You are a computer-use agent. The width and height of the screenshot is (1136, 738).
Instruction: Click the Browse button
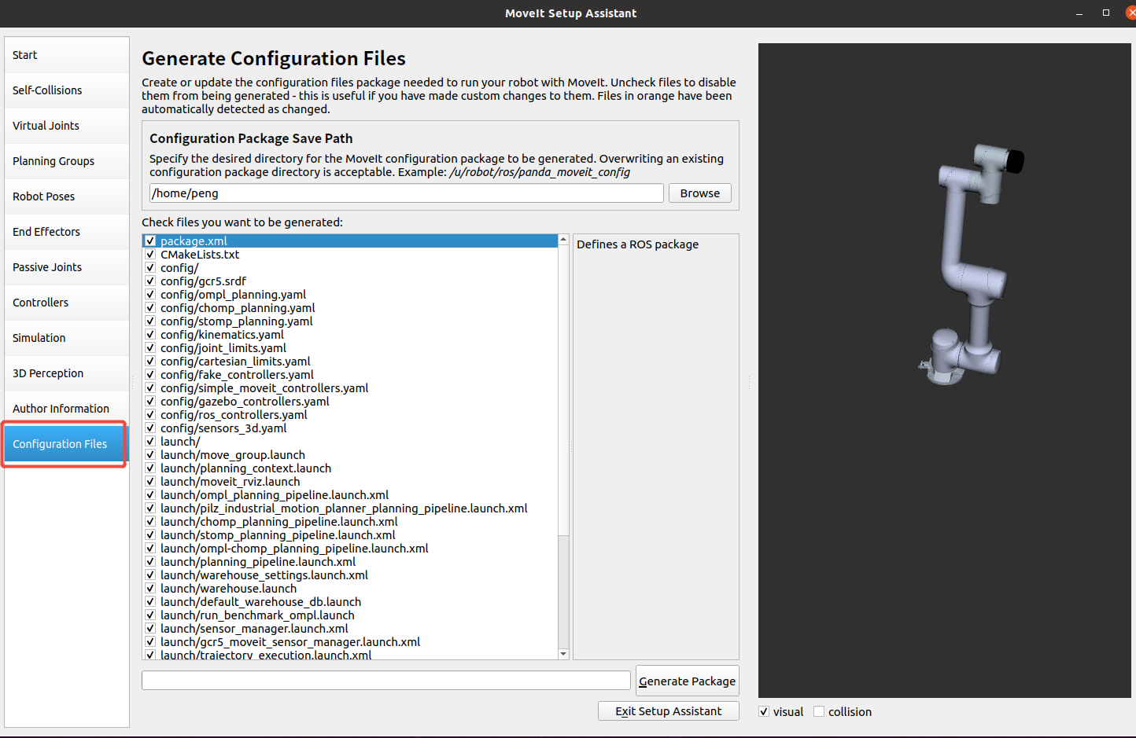pos(700,193)
